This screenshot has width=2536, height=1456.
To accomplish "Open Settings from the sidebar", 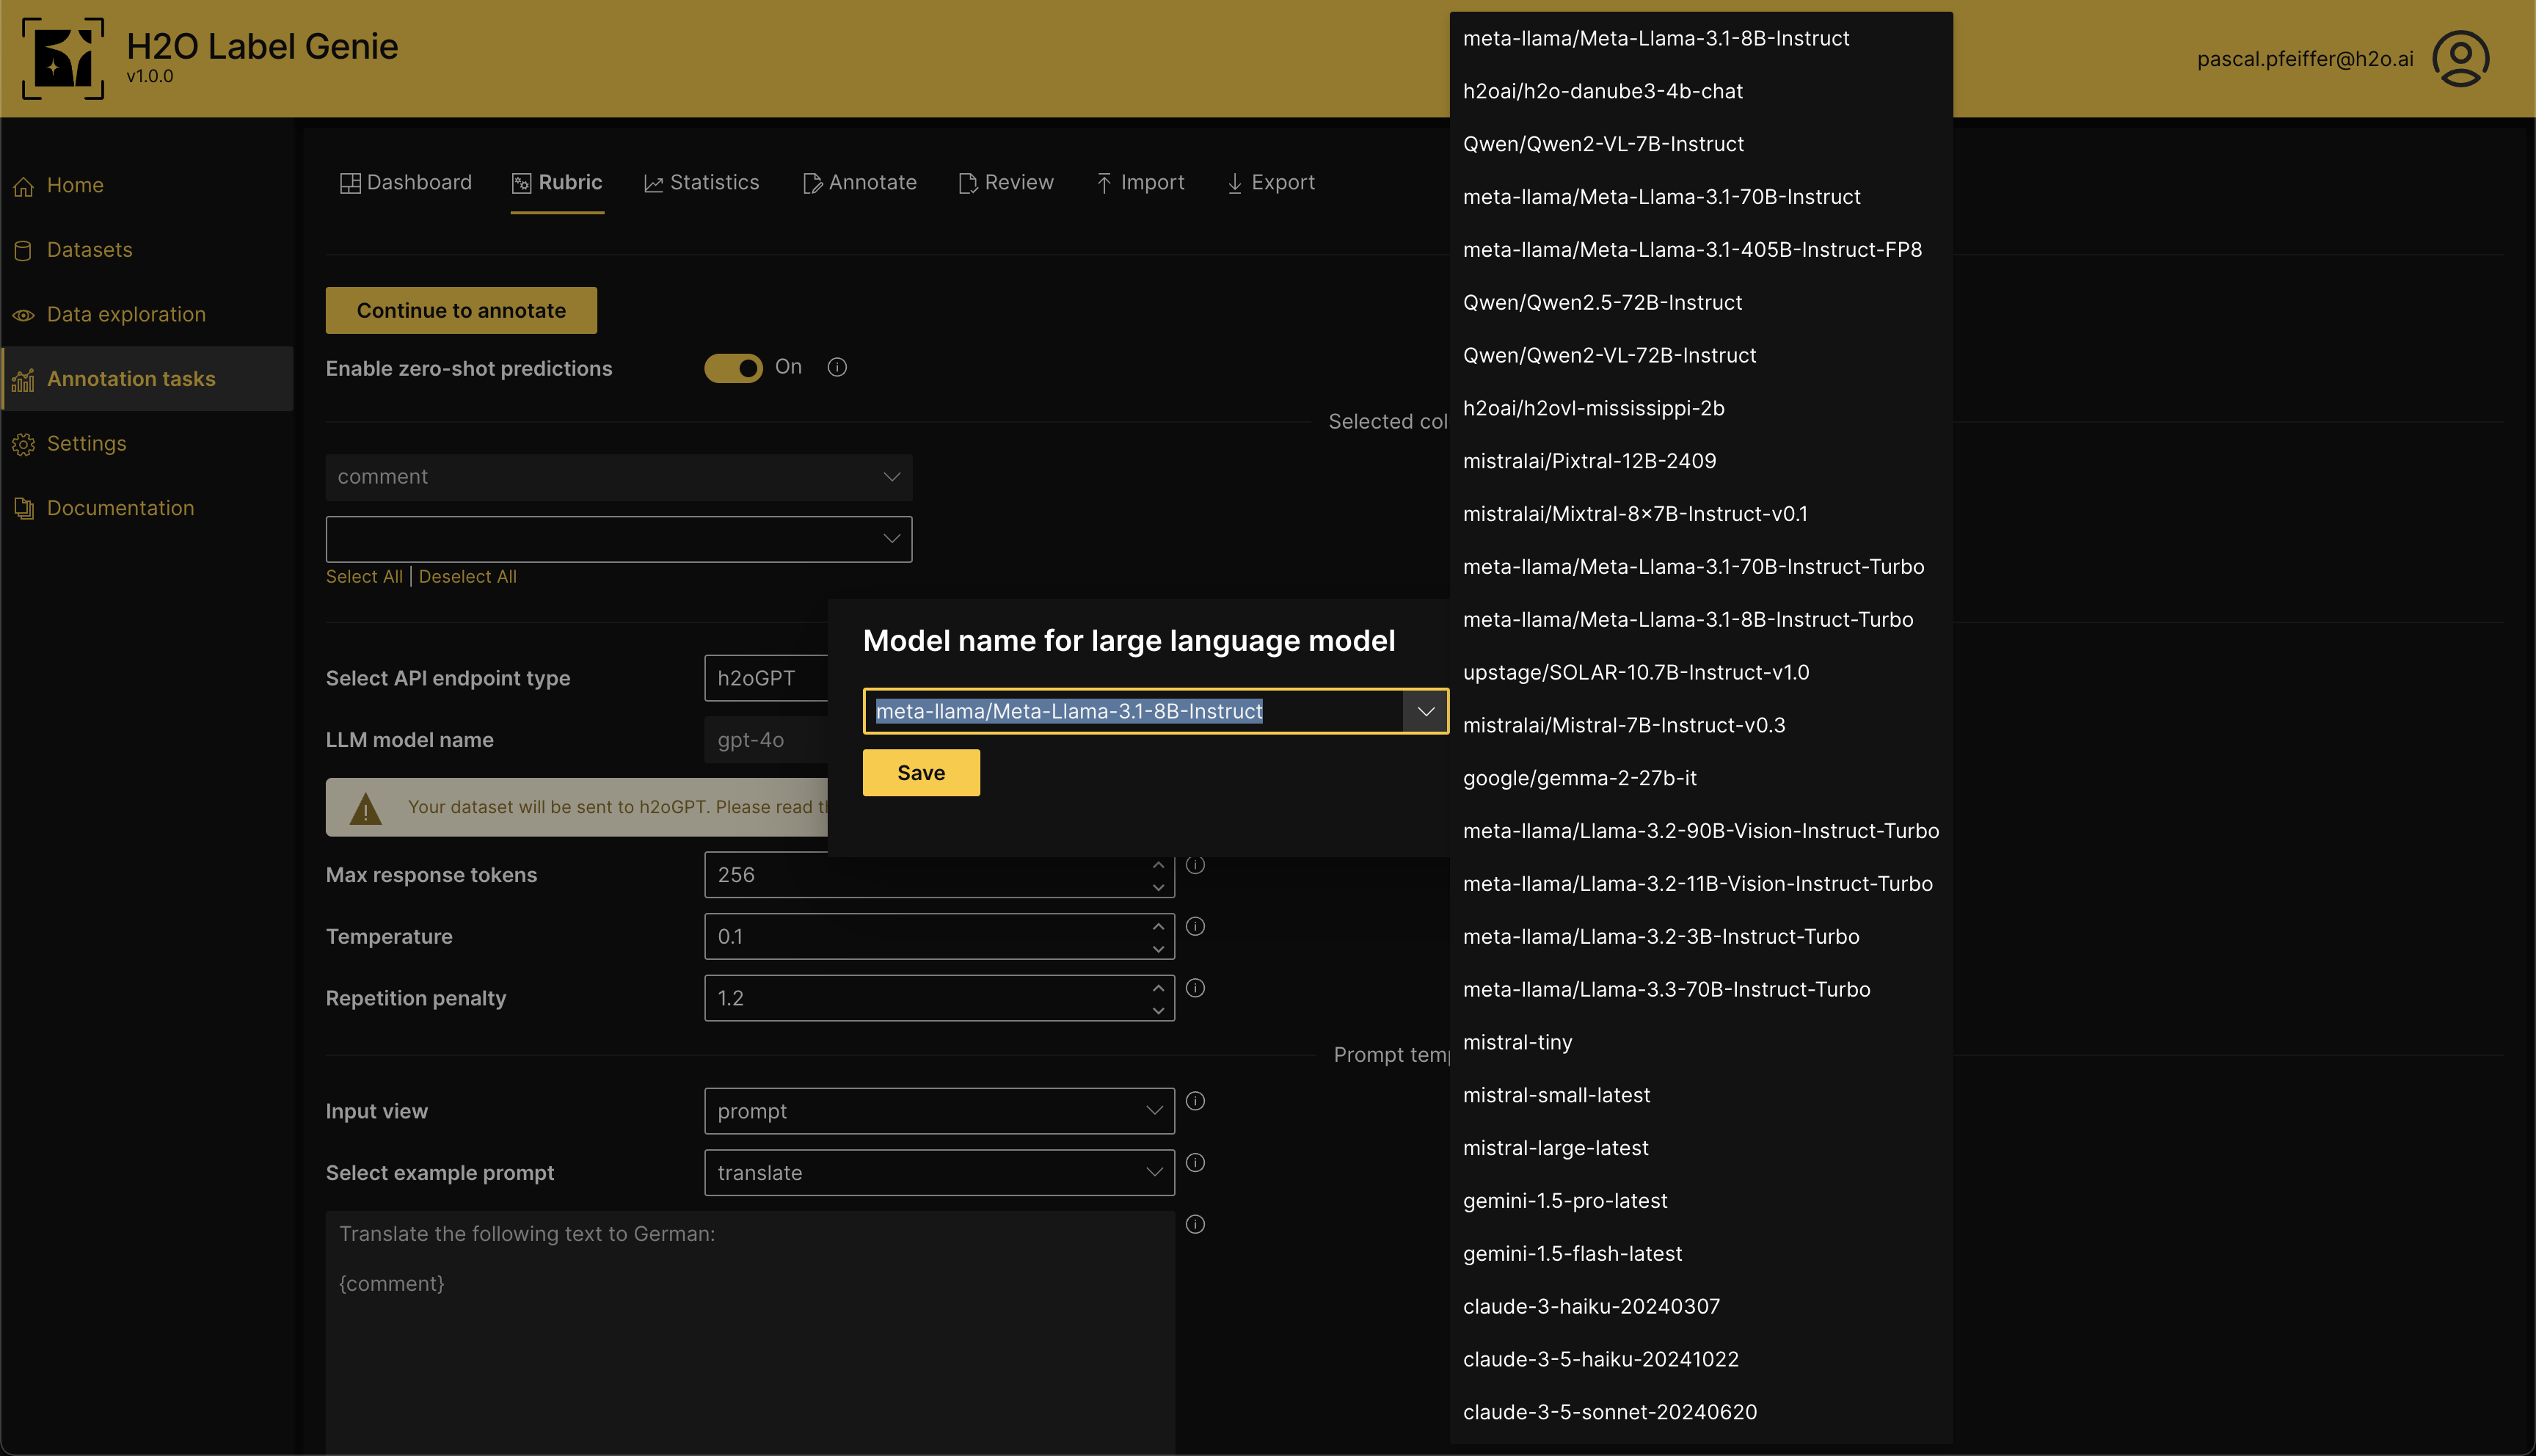I will [86, 443].
